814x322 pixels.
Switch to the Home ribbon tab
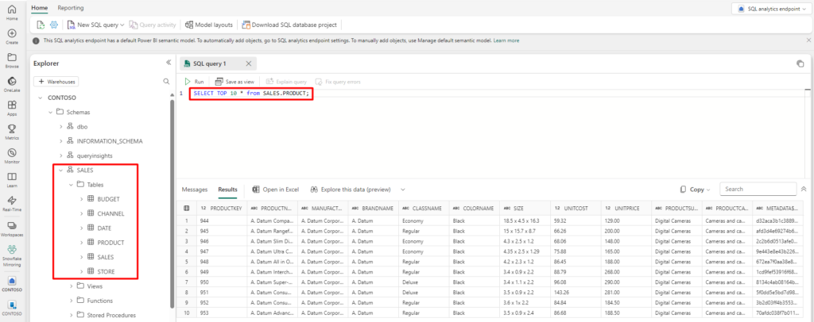[x=40, y=8]
